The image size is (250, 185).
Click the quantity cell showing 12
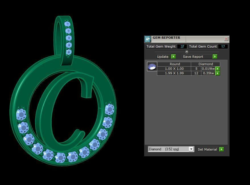pyautogui.click(x=196, y=73)
